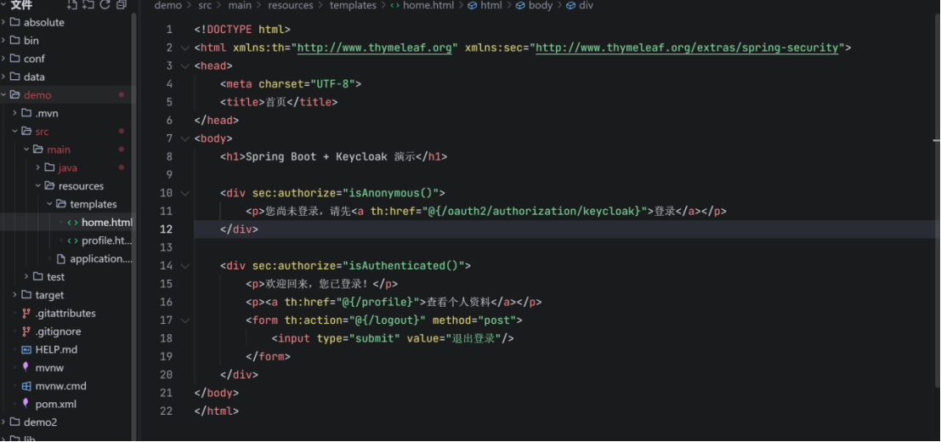Open the thymeleaf extras spring-security link

tap(687, 48)
